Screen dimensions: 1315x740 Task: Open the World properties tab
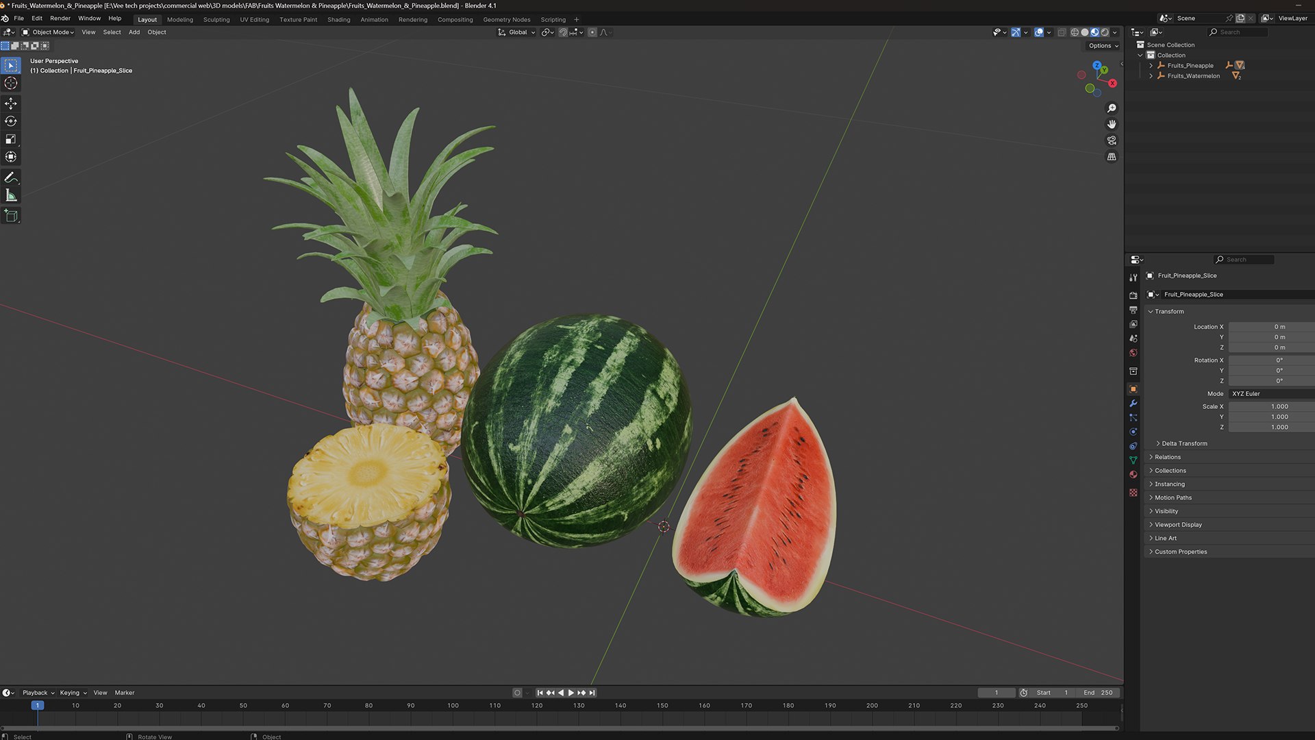[x=1134, y=353]
